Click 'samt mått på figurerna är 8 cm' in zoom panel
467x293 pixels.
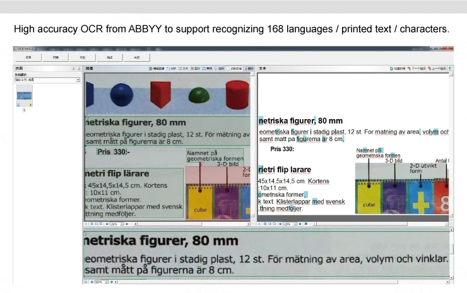pos(159,270)
